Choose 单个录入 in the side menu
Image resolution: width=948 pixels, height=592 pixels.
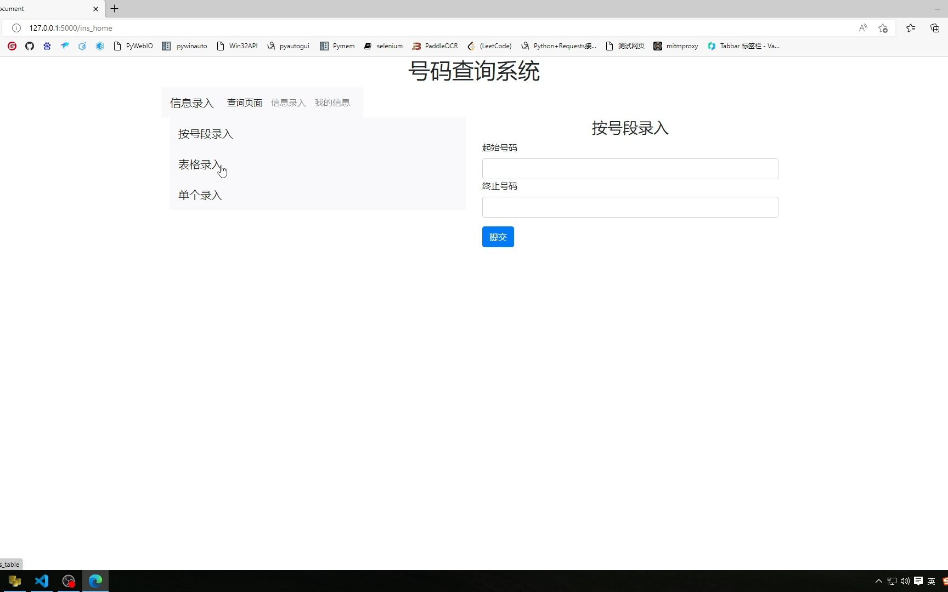[200, 195]
